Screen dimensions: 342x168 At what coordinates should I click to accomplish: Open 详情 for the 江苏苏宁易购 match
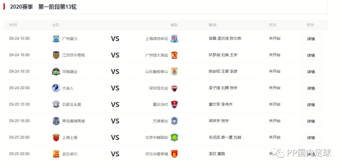click(311, 55)
